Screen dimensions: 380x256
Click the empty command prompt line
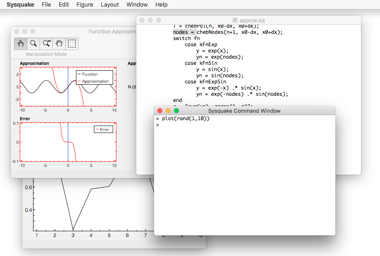coord(245,125)
